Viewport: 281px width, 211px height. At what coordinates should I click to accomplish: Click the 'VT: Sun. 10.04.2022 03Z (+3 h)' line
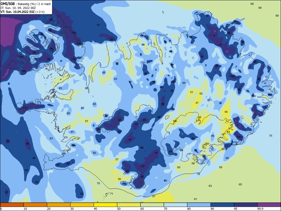pyautogui.click(x=22, y=12)
